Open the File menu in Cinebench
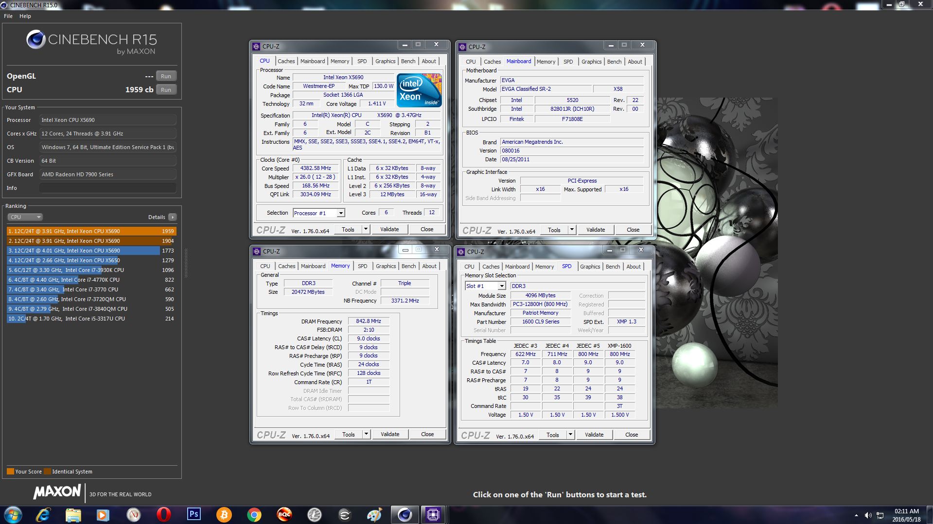The image size is (933, 524). click(x=8, y=16)
